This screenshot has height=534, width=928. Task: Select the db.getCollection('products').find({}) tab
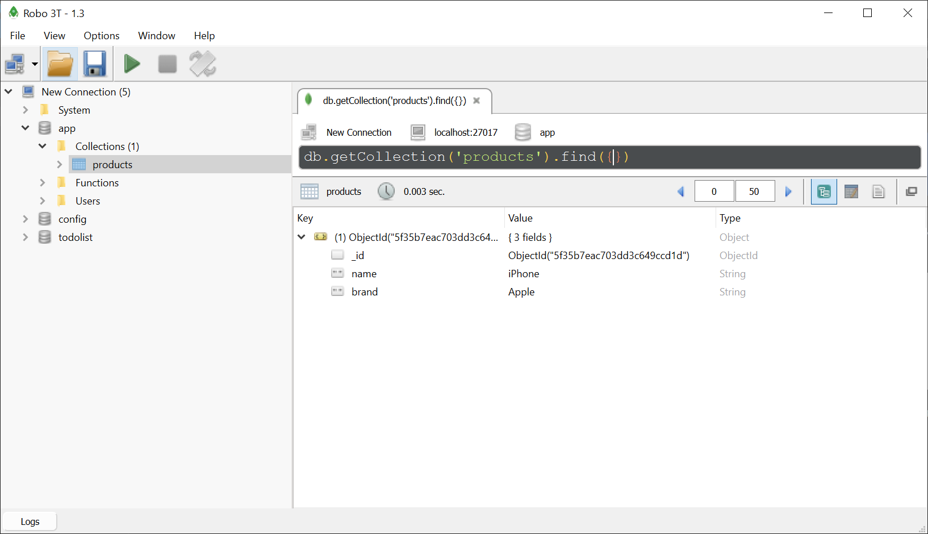[394, 101]
